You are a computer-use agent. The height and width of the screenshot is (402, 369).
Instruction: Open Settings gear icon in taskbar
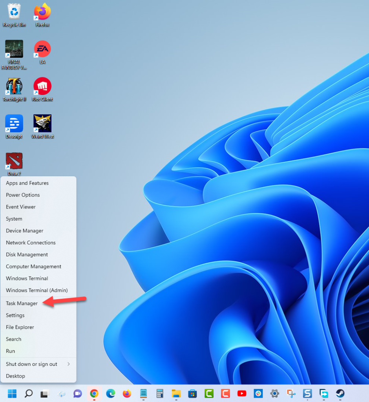(275, 393)
